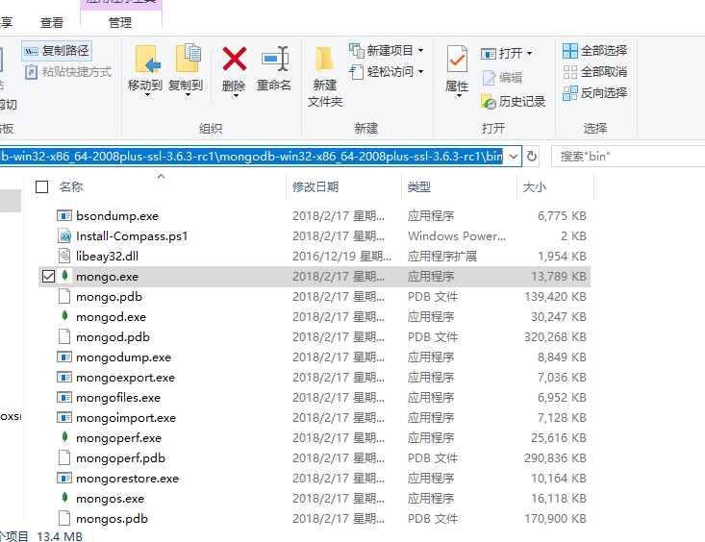Viewport: 705px width, 542px height.
Task: Create a New folder via ribbon icon
Action: click(x=325, y=59)
